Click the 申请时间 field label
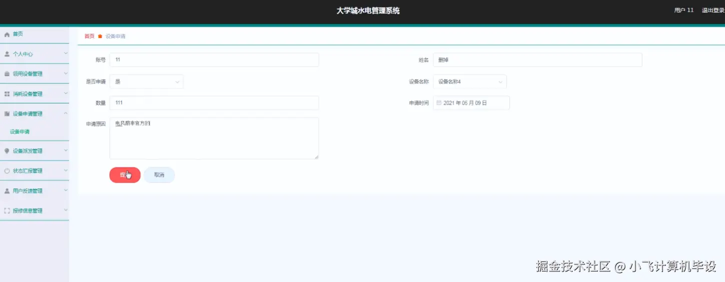The height and width of the screenshot is (282, 725). (x=419, y=103)
